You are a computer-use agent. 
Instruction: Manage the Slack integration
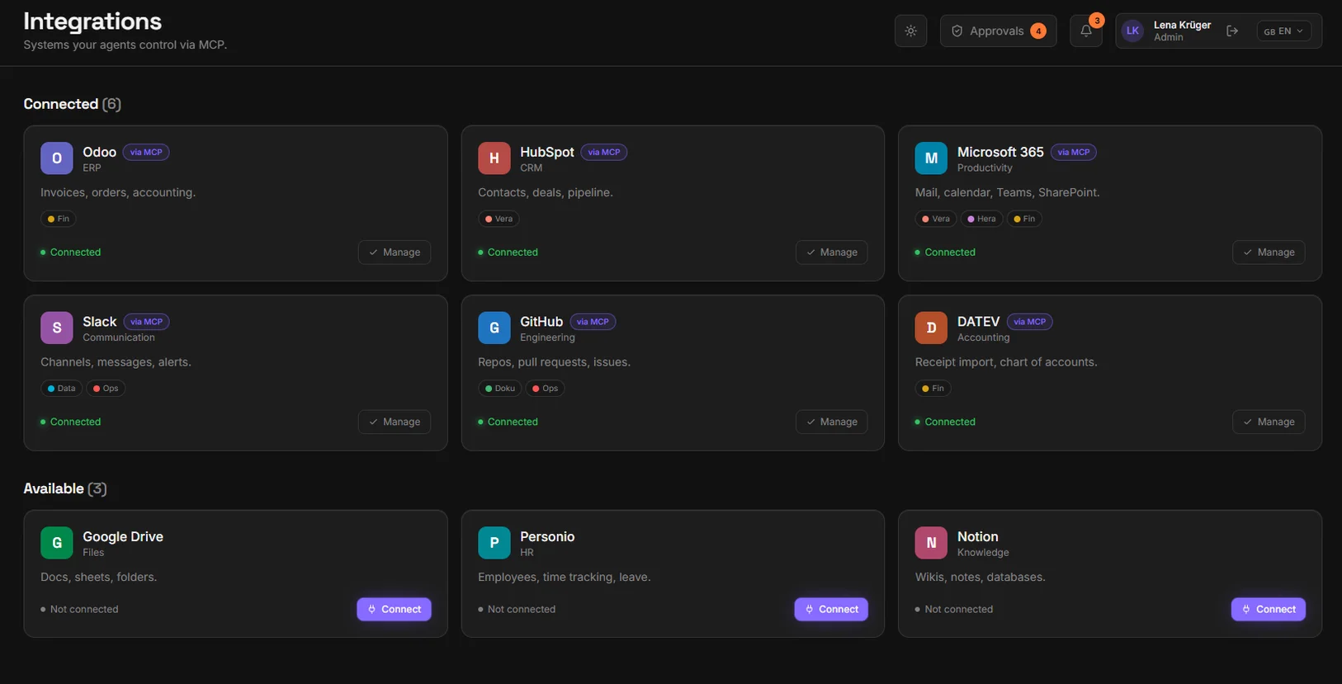(395, 422)
